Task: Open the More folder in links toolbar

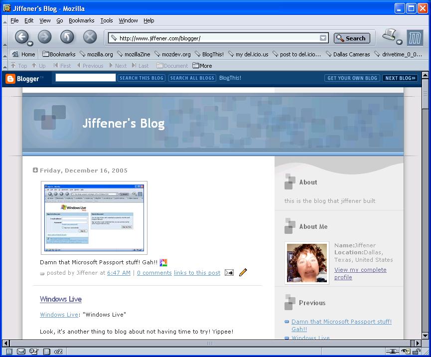Action: [202, 65]
